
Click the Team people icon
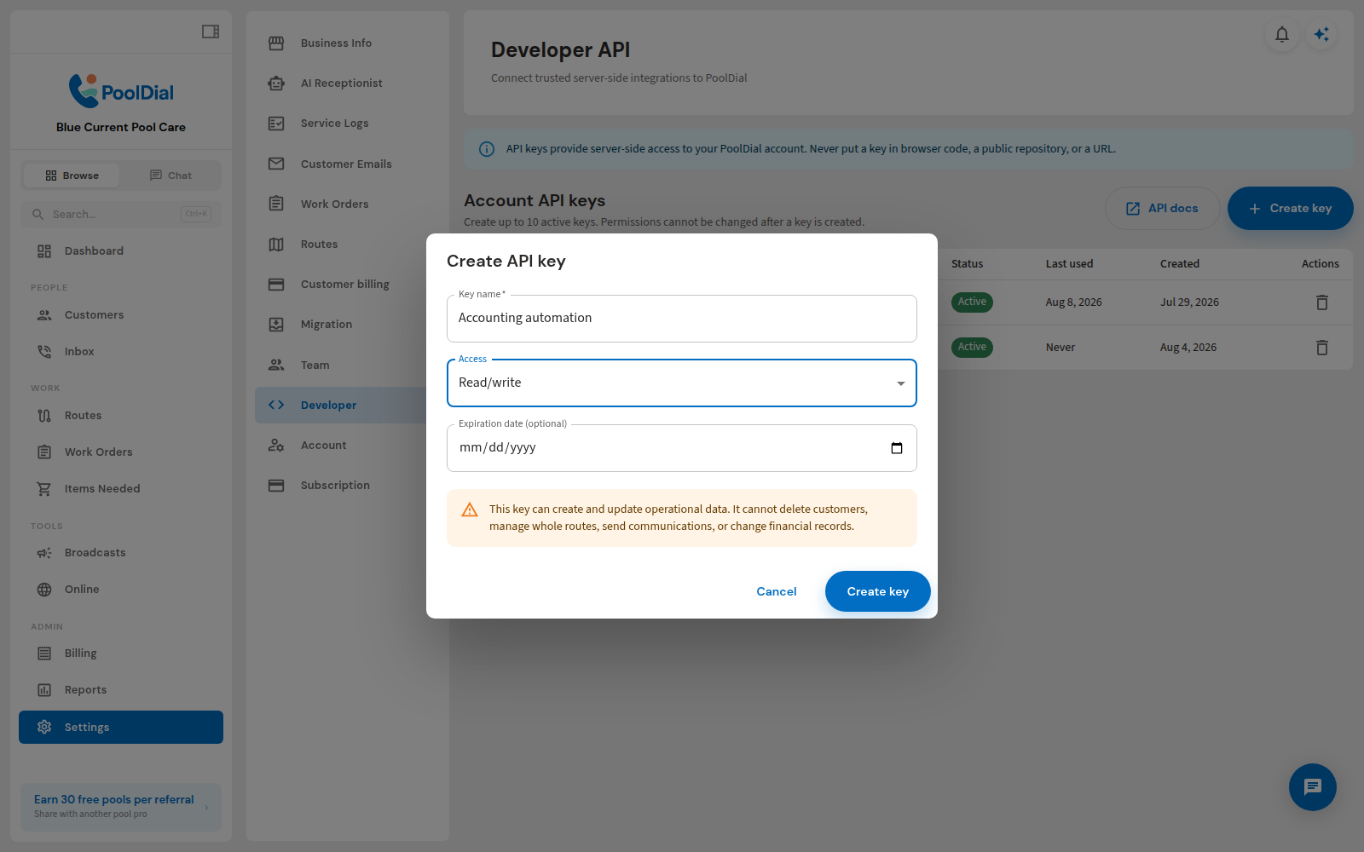[x=276, y=365]
